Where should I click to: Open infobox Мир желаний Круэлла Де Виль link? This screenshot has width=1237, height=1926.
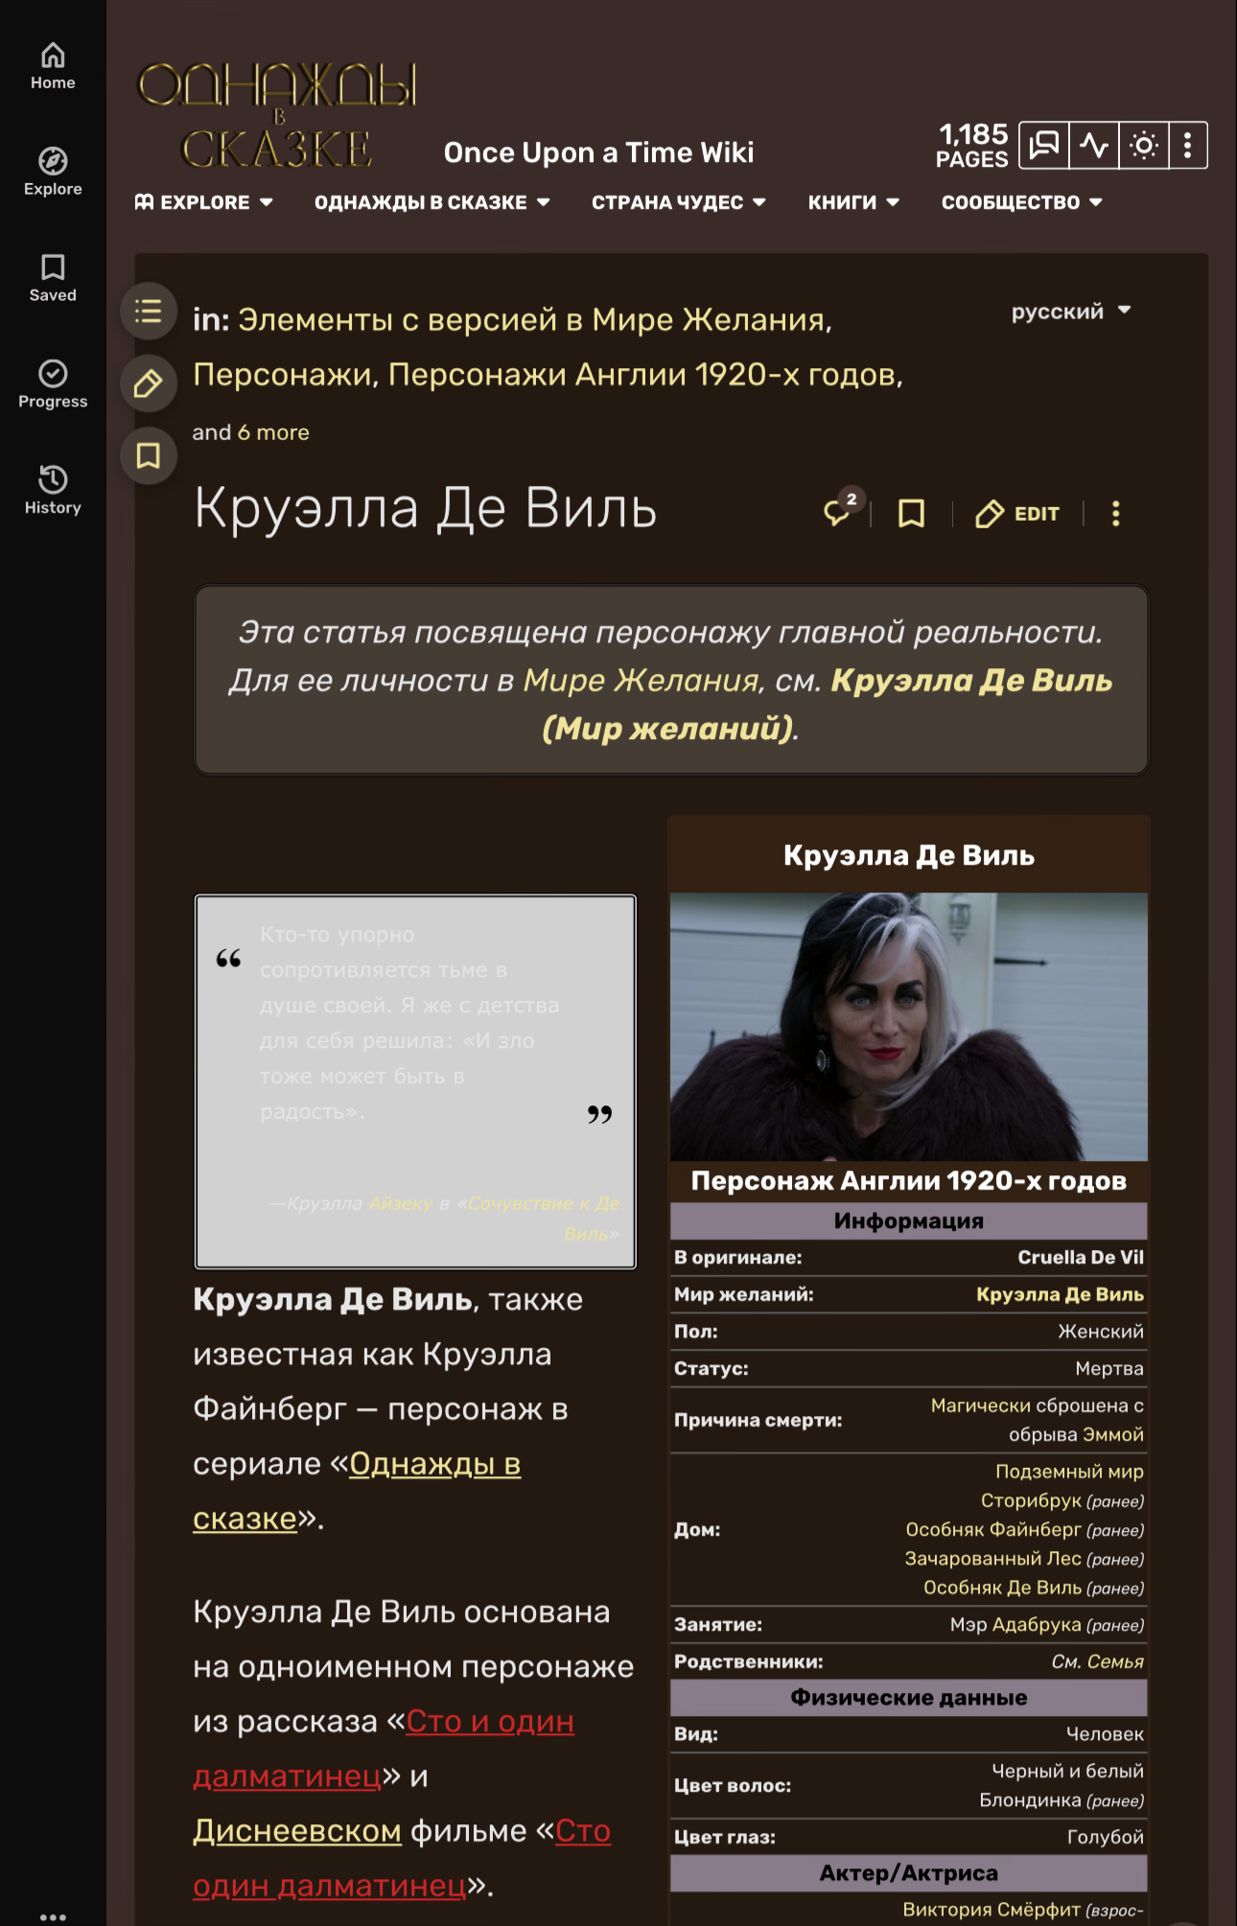[1060, 1294]
